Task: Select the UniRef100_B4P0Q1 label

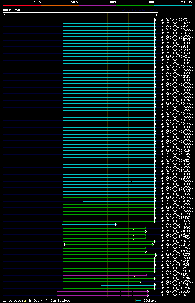Action: [x=175, y=262]
